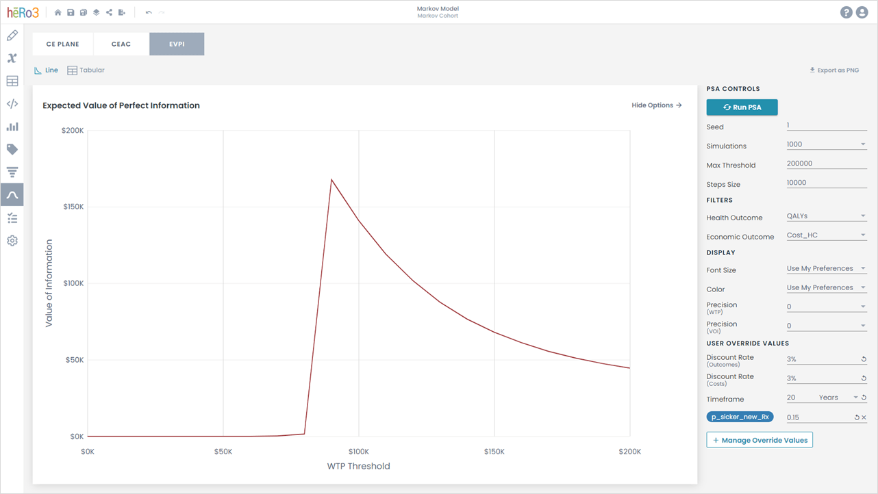Click the chart title Expected Value of Perfect Information

coord(121,105)
